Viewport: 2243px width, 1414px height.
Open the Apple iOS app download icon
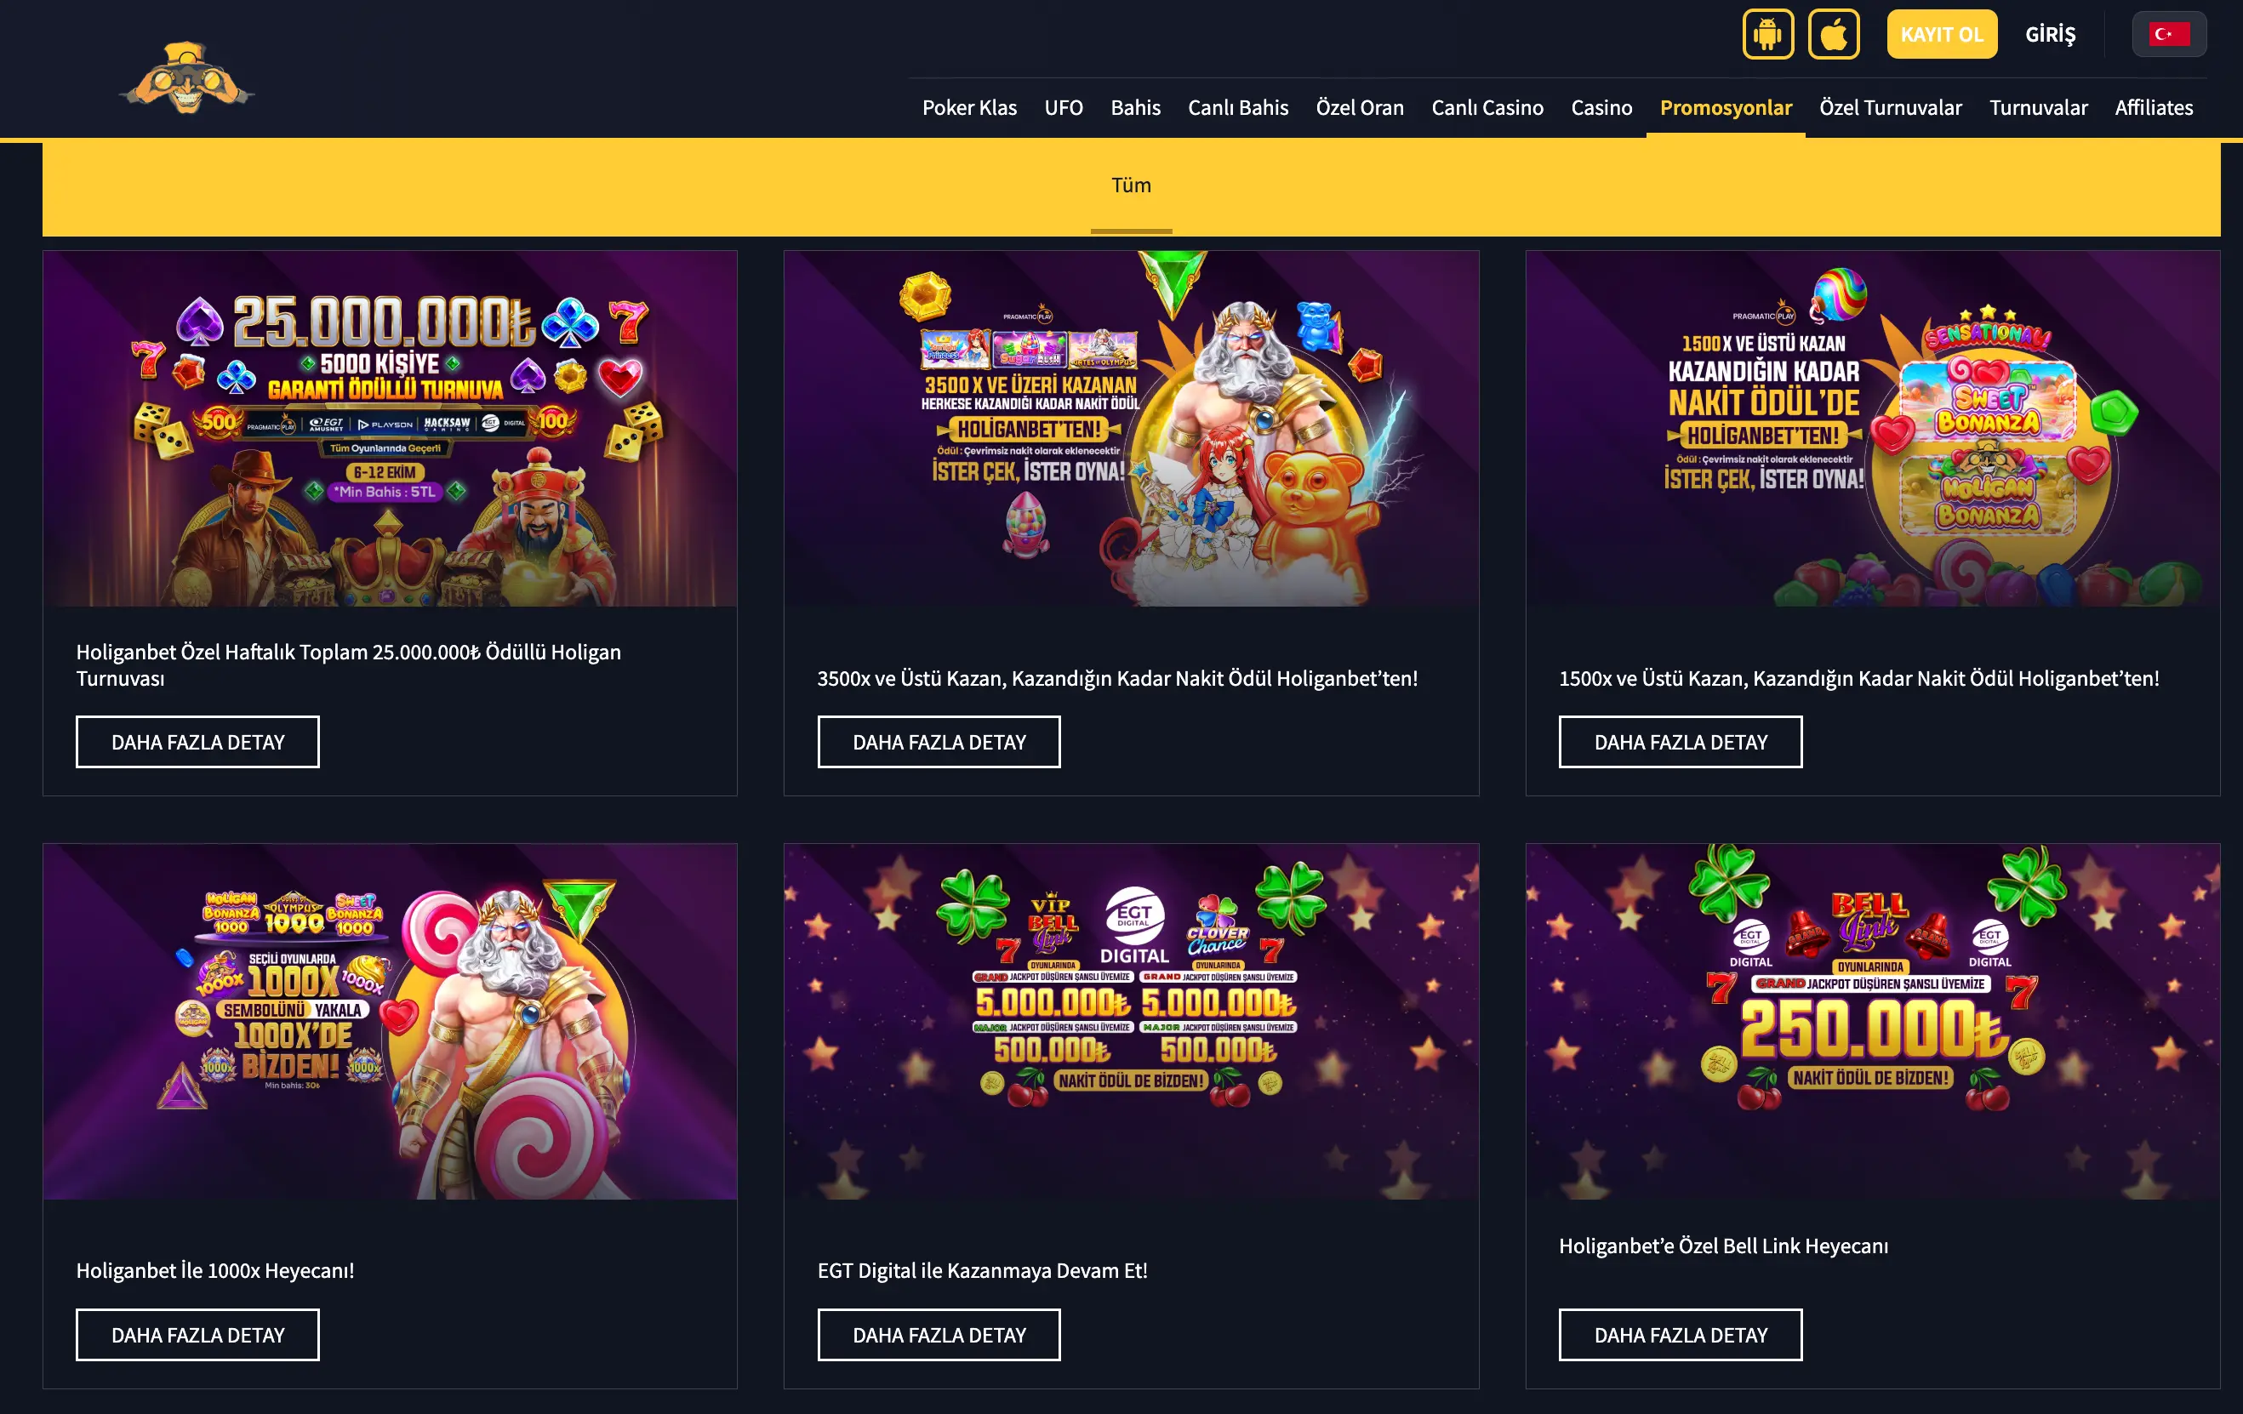coord(1833,35)
